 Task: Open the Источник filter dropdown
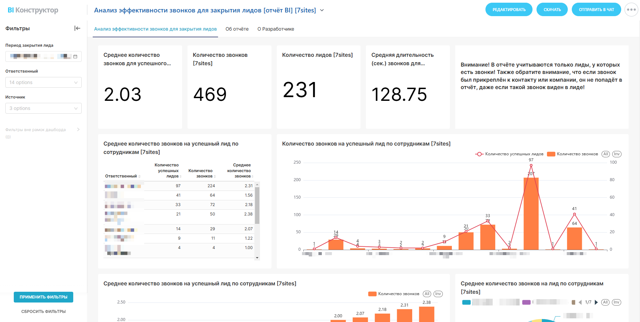point(43,108)
